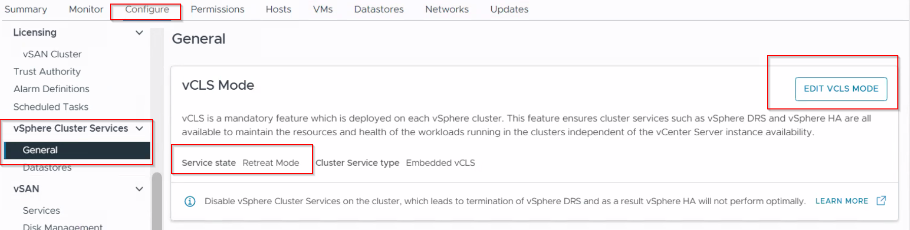Open the Monitor tab
910x230 pixels.
coord(86,9)
